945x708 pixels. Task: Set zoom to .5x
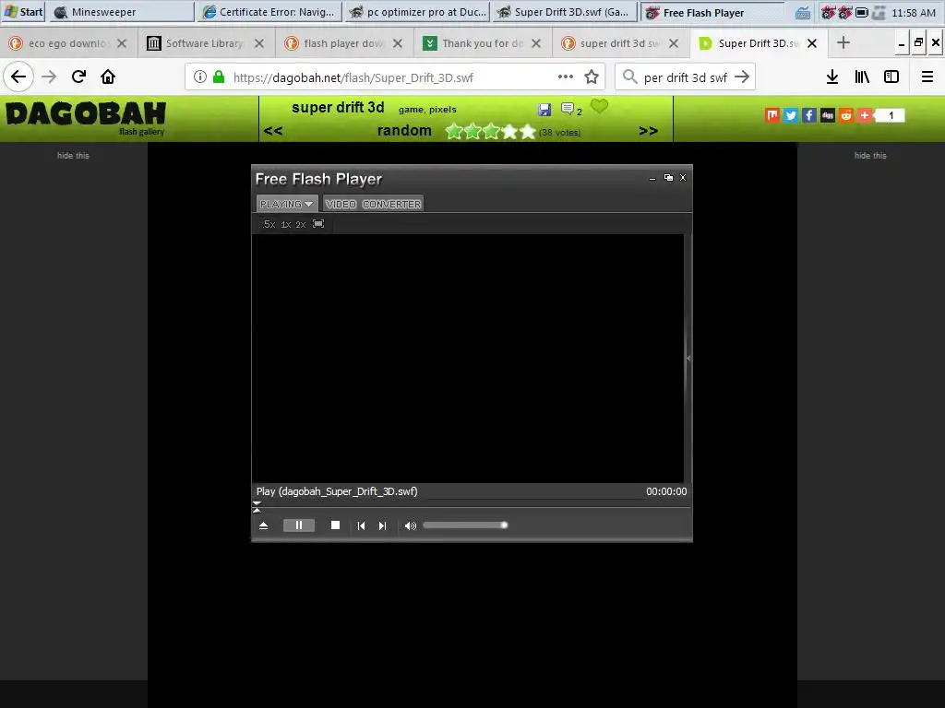(x=269, y=224)
